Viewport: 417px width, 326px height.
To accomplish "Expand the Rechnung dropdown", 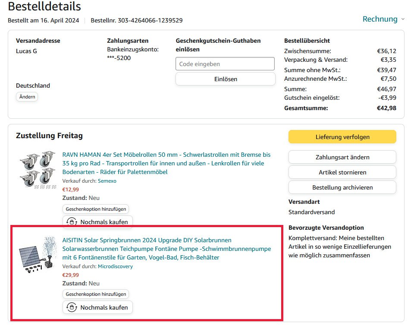I will pyautogui.click(x=383, y=19).
